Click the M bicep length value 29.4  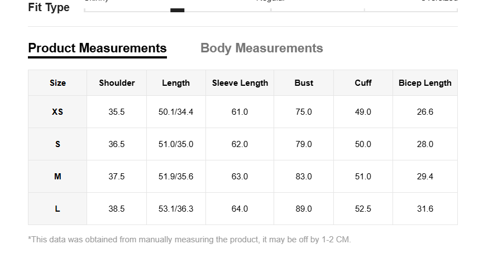click(425, 177)
